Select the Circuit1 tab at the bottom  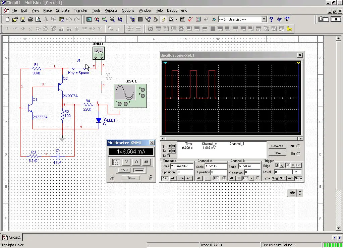[x=12, y=237]
